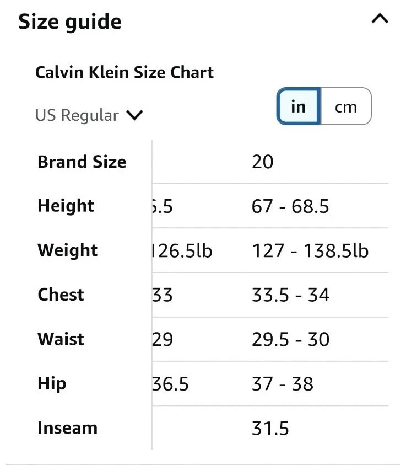The height and width of the screenshot is (465, 406).
Task: Switch measurement units to cm
Action: [346, 106]
